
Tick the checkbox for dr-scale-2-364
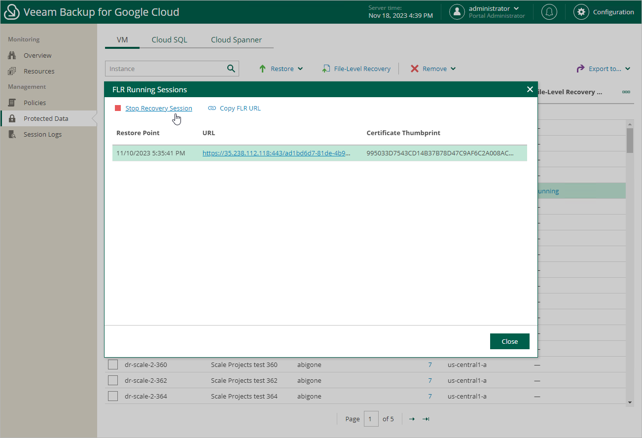coord(113,397)
